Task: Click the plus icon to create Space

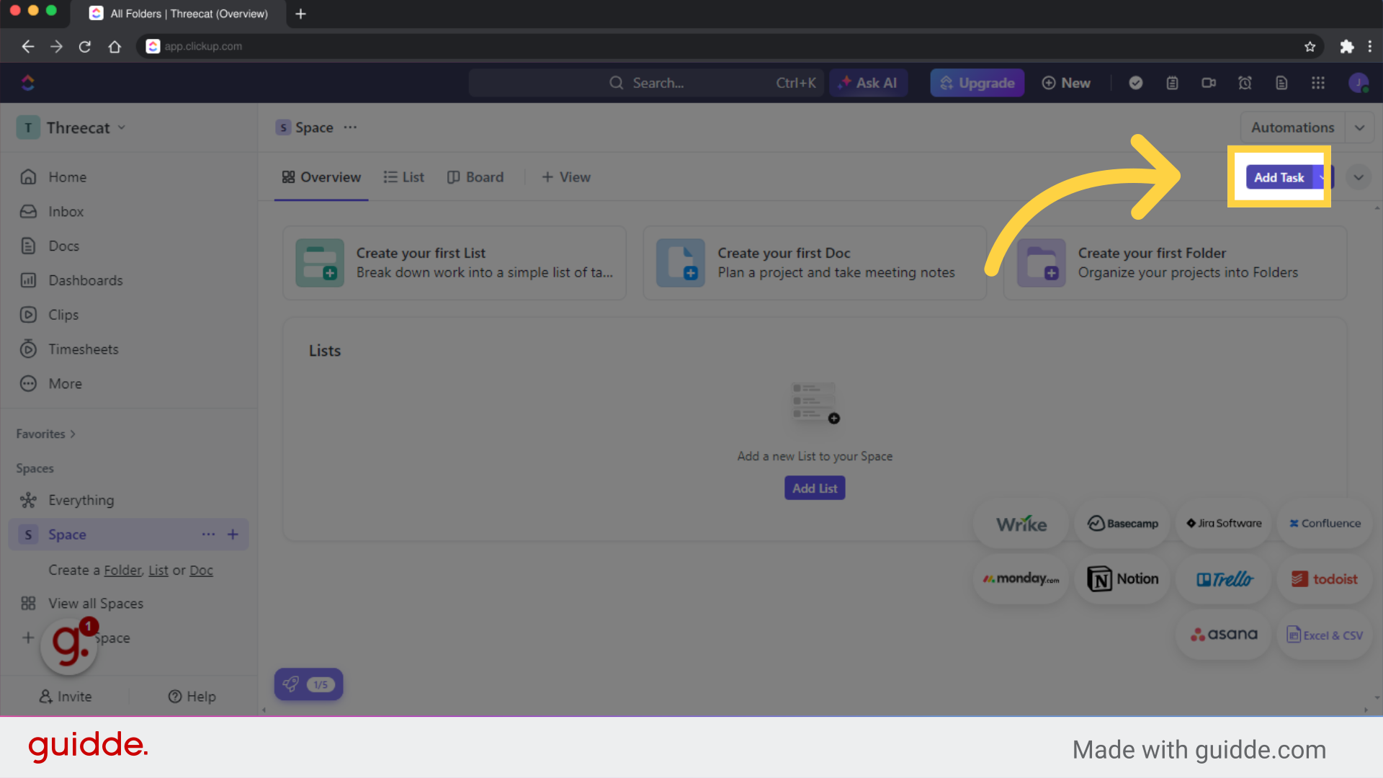Action: pyautogui.click(x=28, y=638)
